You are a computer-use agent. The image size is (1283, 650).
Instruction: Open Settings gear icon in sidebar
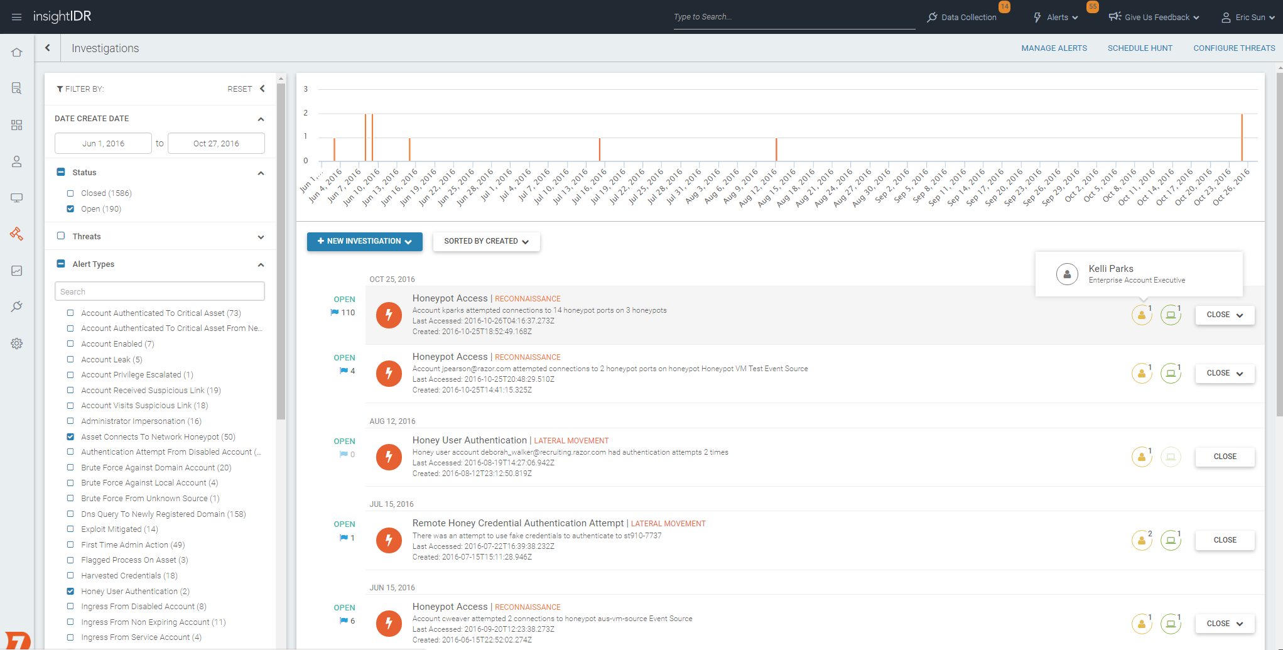(17, 344)
